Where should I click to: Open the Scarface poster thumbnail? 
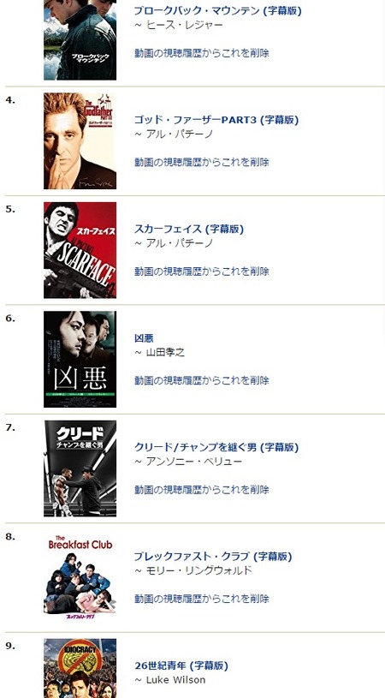point(80,250)
